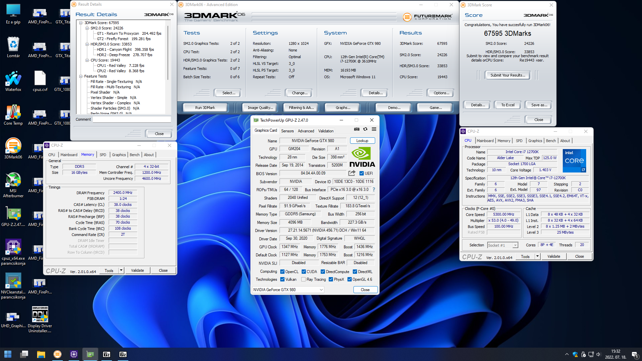The width and height of the screenshot is (642, 361).
Task: Switch to the Validation tab in GPU-Z
Action: click(x=326, y=131)
